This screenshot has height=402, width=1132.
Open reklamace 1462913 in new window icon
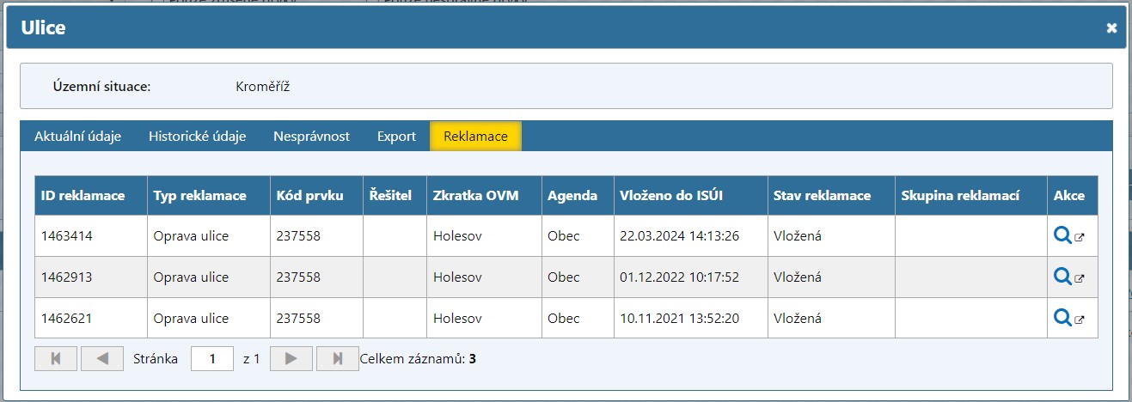click(1080, 278)
